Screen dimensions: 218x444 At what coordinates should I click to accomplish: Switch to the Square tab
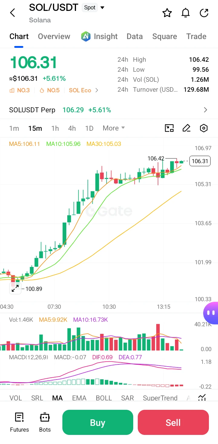click(x=164, y=36)
